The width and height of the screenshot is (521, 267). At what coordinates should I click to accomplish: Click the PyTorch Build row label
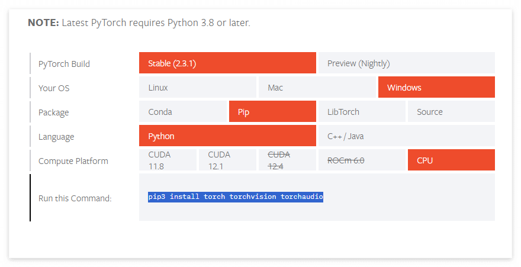[64, 64]
